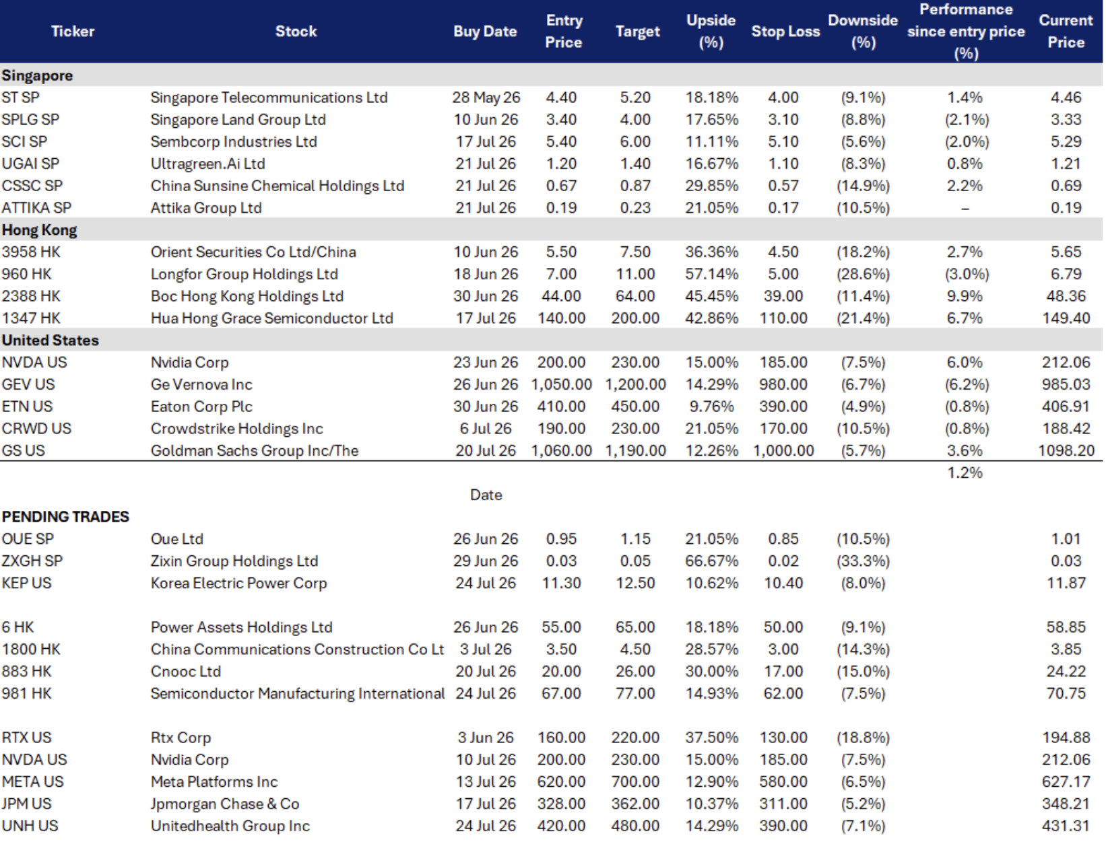Click Meta Platforms Inc stock name
This screenshot has width=1106, height=844.
coord(214,782)
